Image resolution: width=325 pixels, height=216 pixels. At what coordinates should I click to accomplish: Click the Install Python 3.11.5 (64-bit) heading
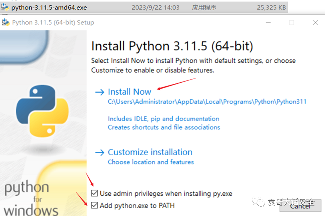click(x=172, y=46)
